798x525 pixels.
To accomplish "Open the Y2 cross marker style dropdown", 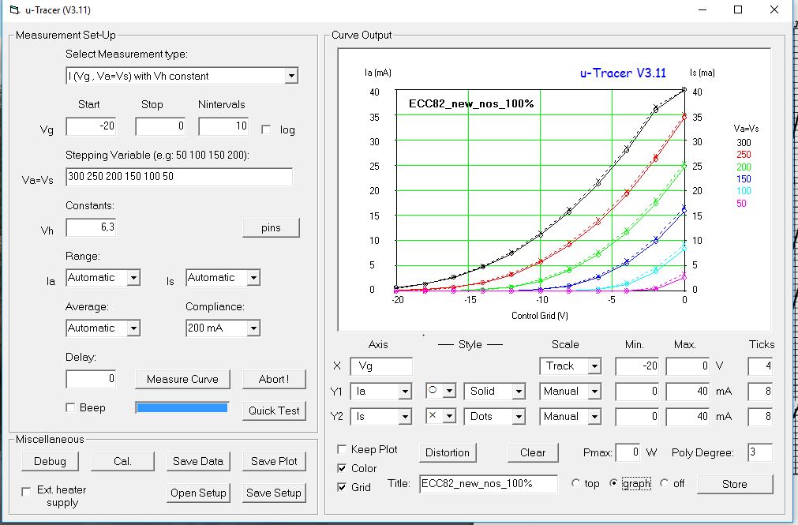I will [449, 416].
